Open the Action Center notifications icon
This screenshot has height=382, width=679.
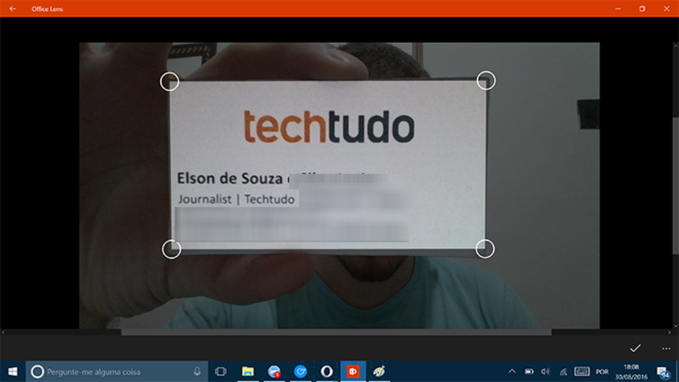[663, 372]
